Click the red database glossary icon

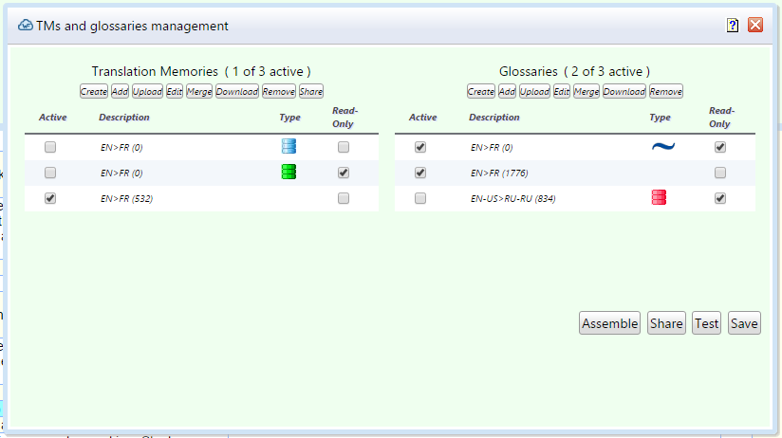tap(660, 197)
